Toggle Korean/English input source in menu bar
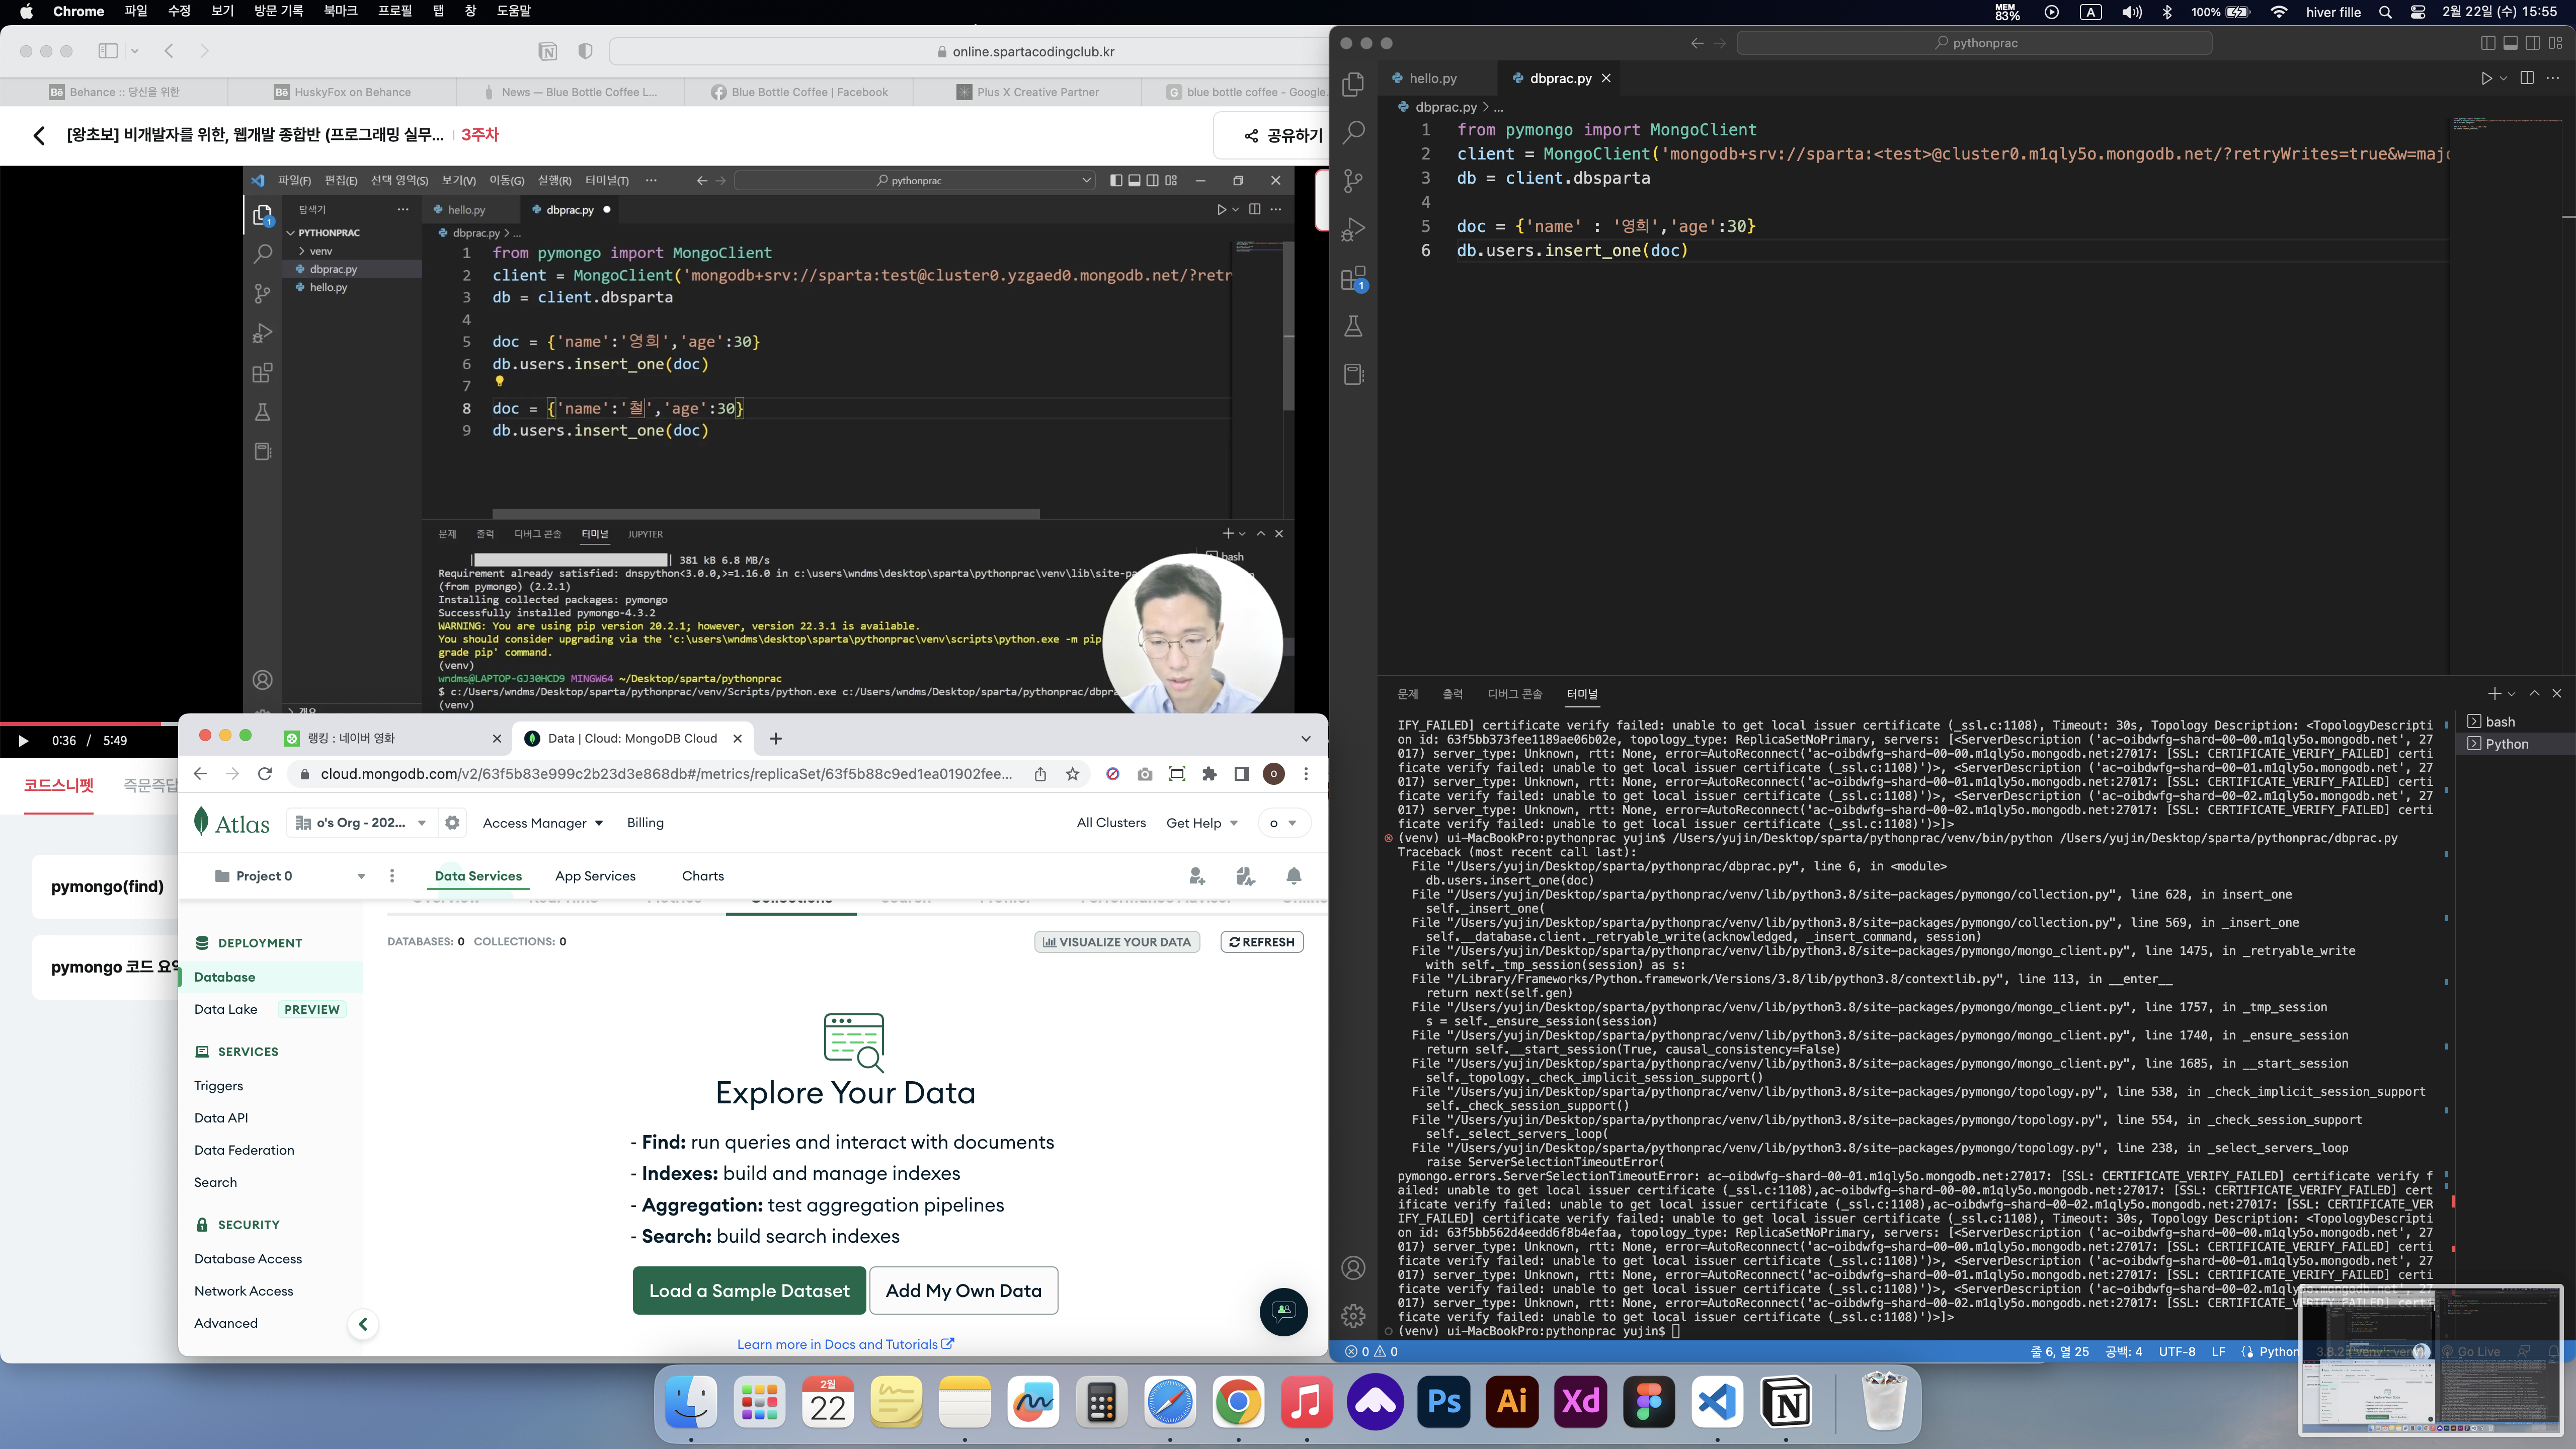 pyautogui.click(x=2091, y=12)
